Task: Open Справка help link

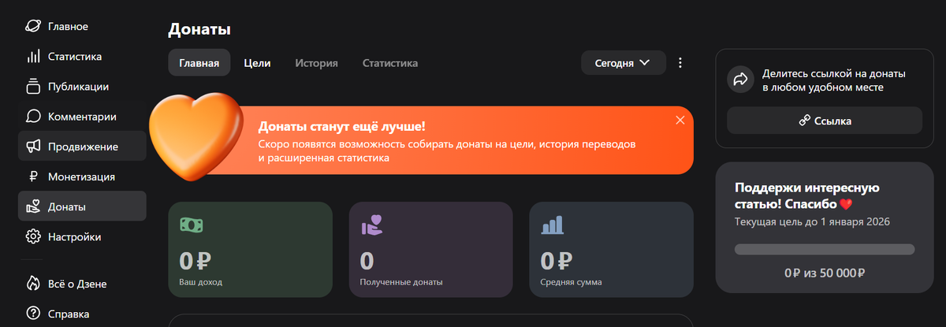Action: pos(82,314)
